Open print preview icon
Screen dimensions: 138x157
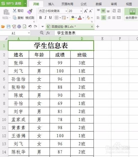pyautogui.click(x=25, y=27)
